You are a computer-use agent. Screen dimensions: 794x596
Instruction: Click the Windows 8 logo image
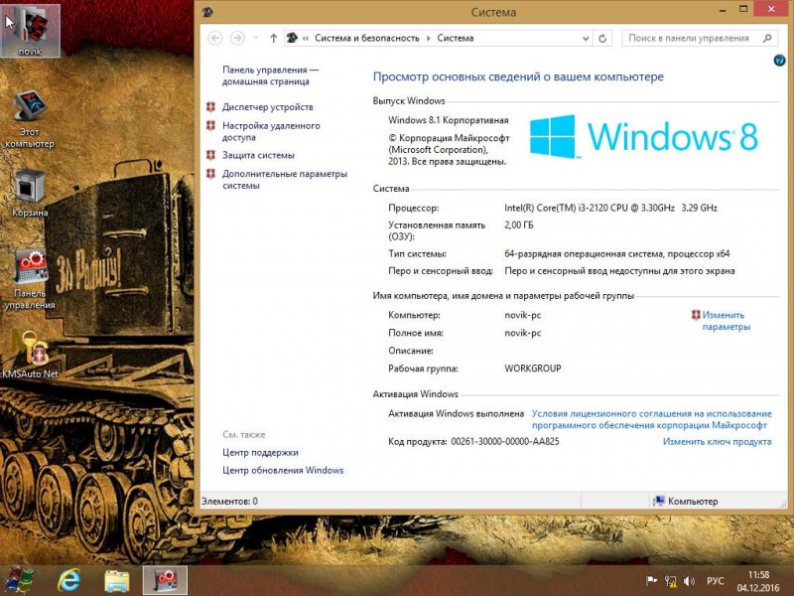[643, 136]
